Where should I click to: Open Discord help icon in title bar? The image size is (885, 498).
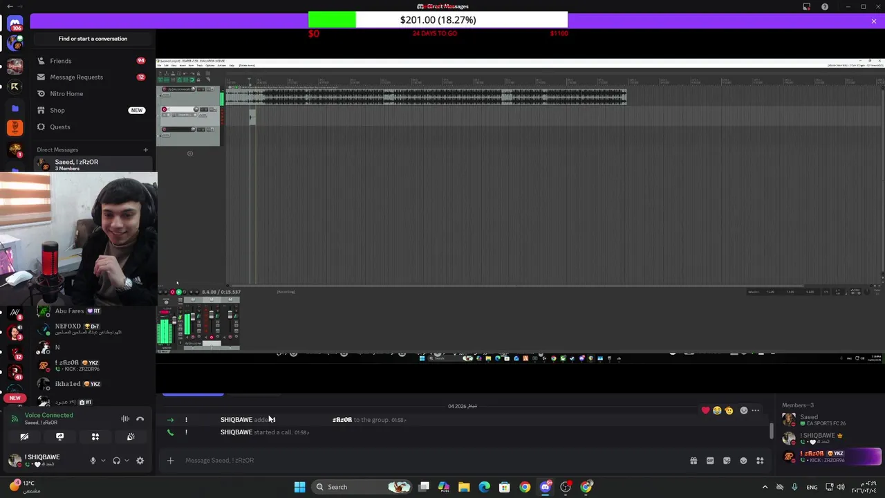point(825,6)
